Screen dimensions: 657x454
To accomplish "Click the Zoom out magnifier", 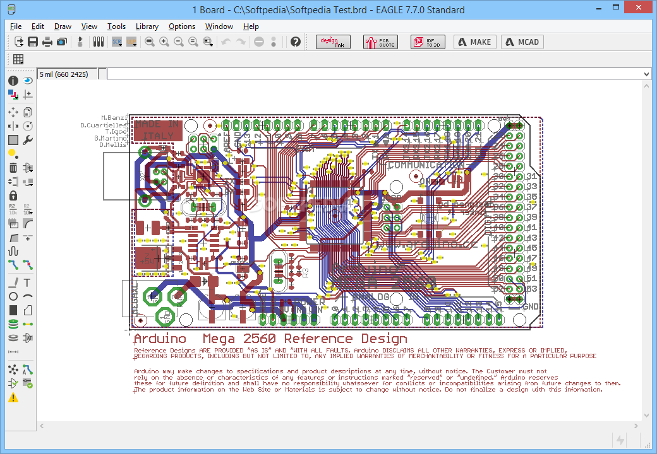I will [x=179, y=42].
